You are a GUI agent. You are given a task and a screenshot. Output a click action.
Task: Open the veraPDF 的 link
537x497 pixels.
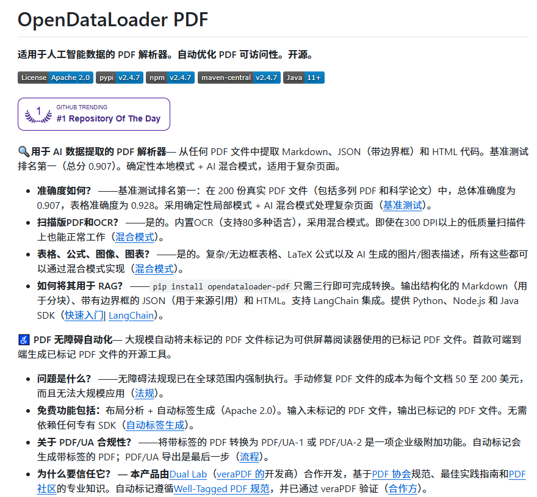[x=240, y=474]
